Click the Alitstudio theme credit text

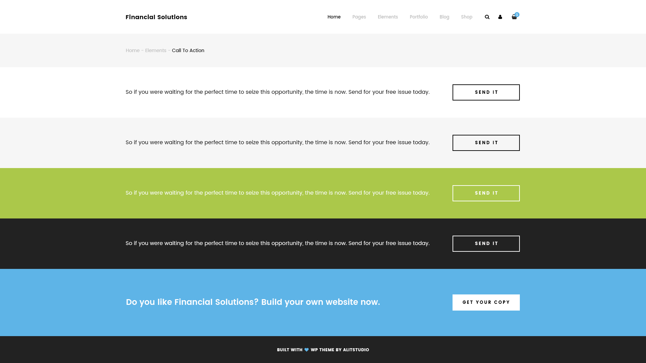pos(356,350)
